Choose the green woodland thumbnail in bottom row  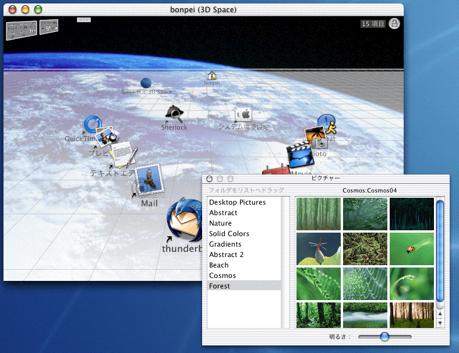pos(319,315)
